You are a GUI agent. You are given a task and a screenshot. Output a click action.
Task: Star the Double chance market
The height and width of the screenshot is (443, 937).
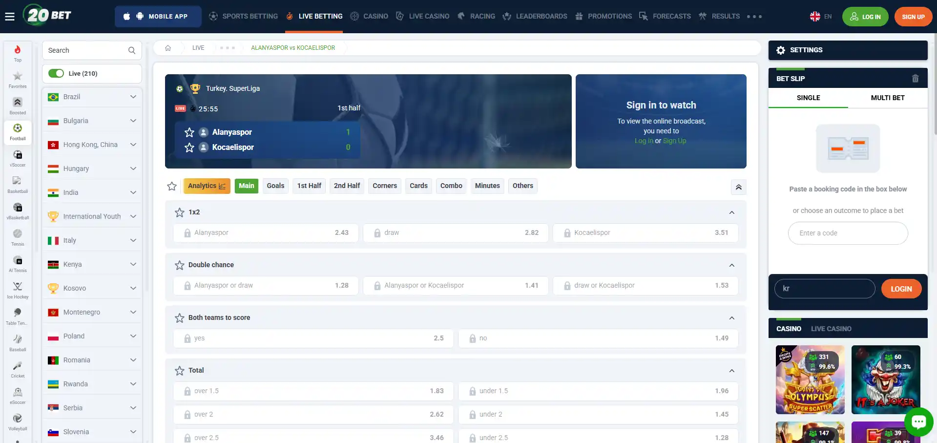180,265
